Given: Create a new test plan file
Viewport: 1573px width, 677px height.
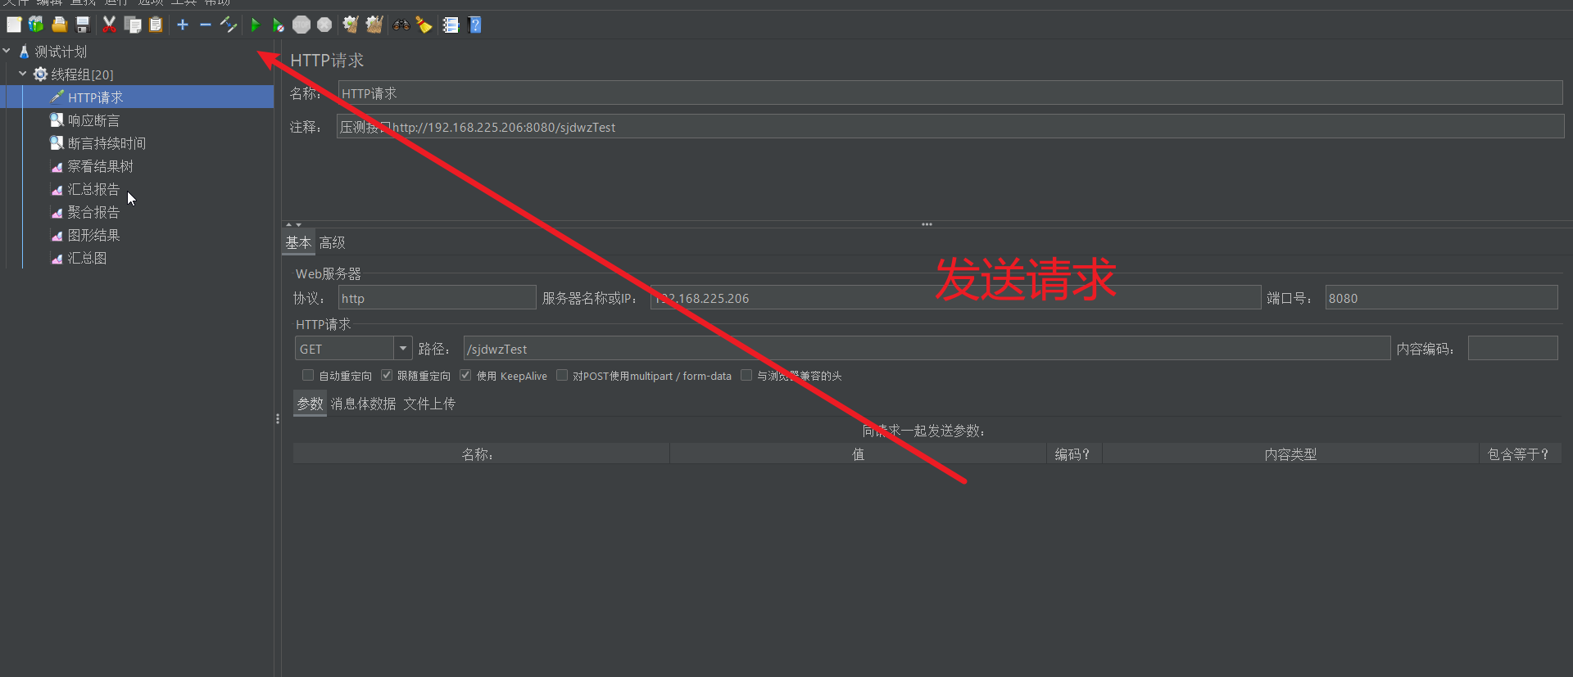Looking at the screenshot, I should click(x=14, y=25).
